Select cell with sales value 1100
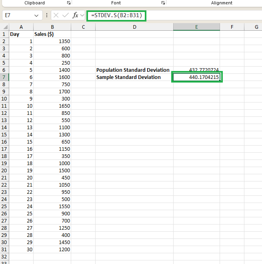Image resolution: width=262 pixels, height=264 pixels. (52, 128)
